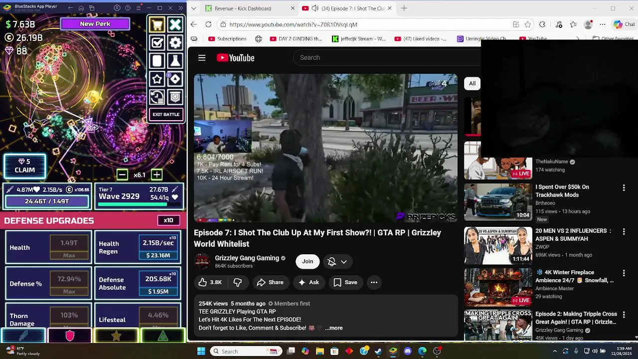Click the BlueStacks back arrow

[70, 8]
